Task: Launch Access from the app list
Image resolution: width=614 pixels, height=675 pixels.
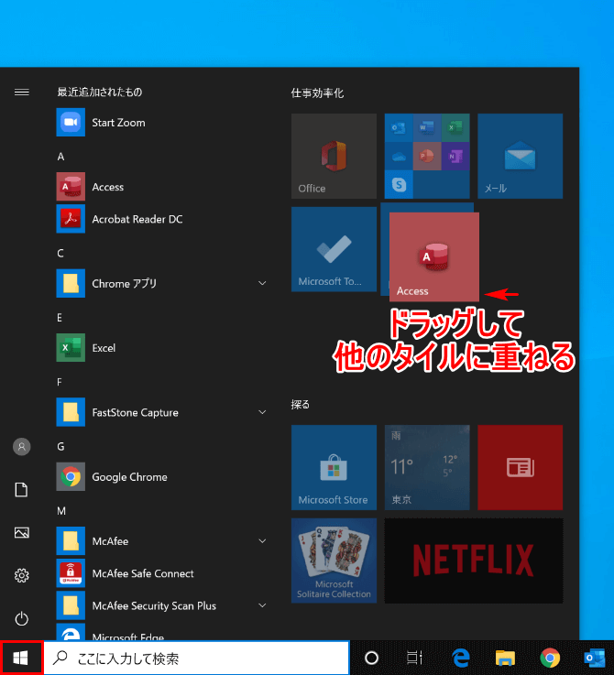Action: coord(161,187)
